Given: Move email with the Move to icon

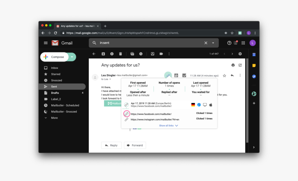Looking at the screenshot, I should pyautogui.click(x=152, y=54).
